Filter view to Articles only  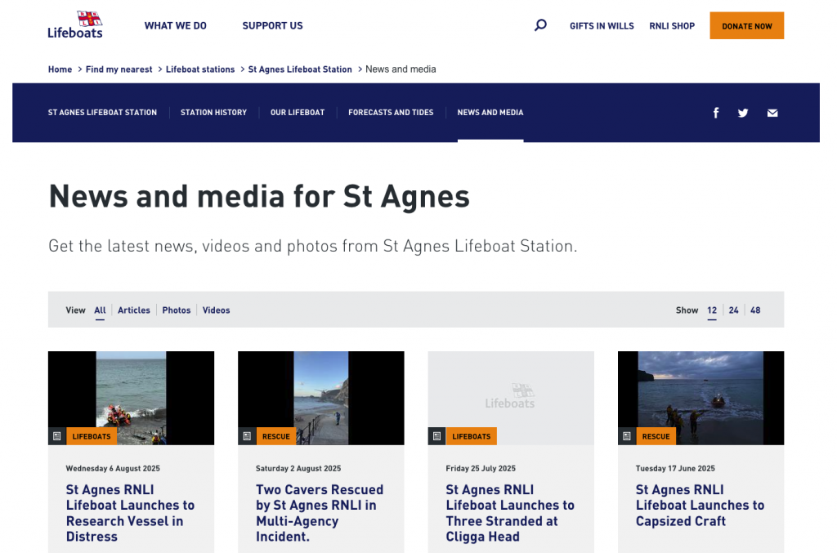[x=134, y=310]
